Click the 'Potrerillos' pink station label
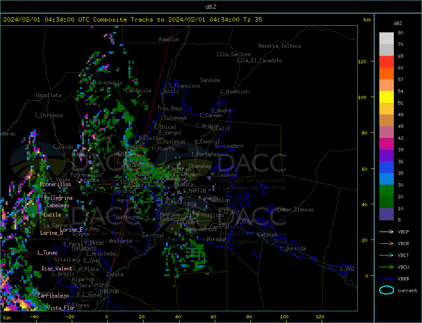 (55, 184)
